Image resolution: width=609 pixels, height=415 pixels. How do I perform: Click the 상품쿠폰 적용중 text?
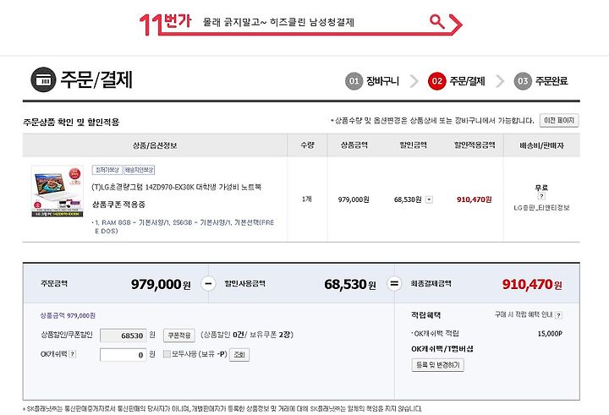[x=118, y=205]
